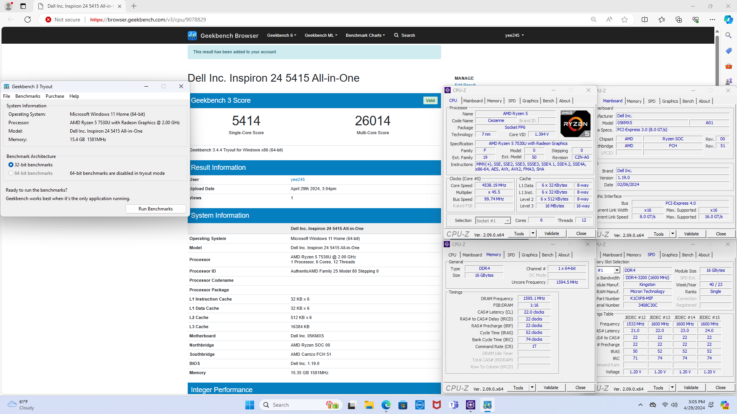Viewport: 737px width, 414px height.
Task: Open the Benchmarks menu in Geekbench 3
Action: (28, 96)
